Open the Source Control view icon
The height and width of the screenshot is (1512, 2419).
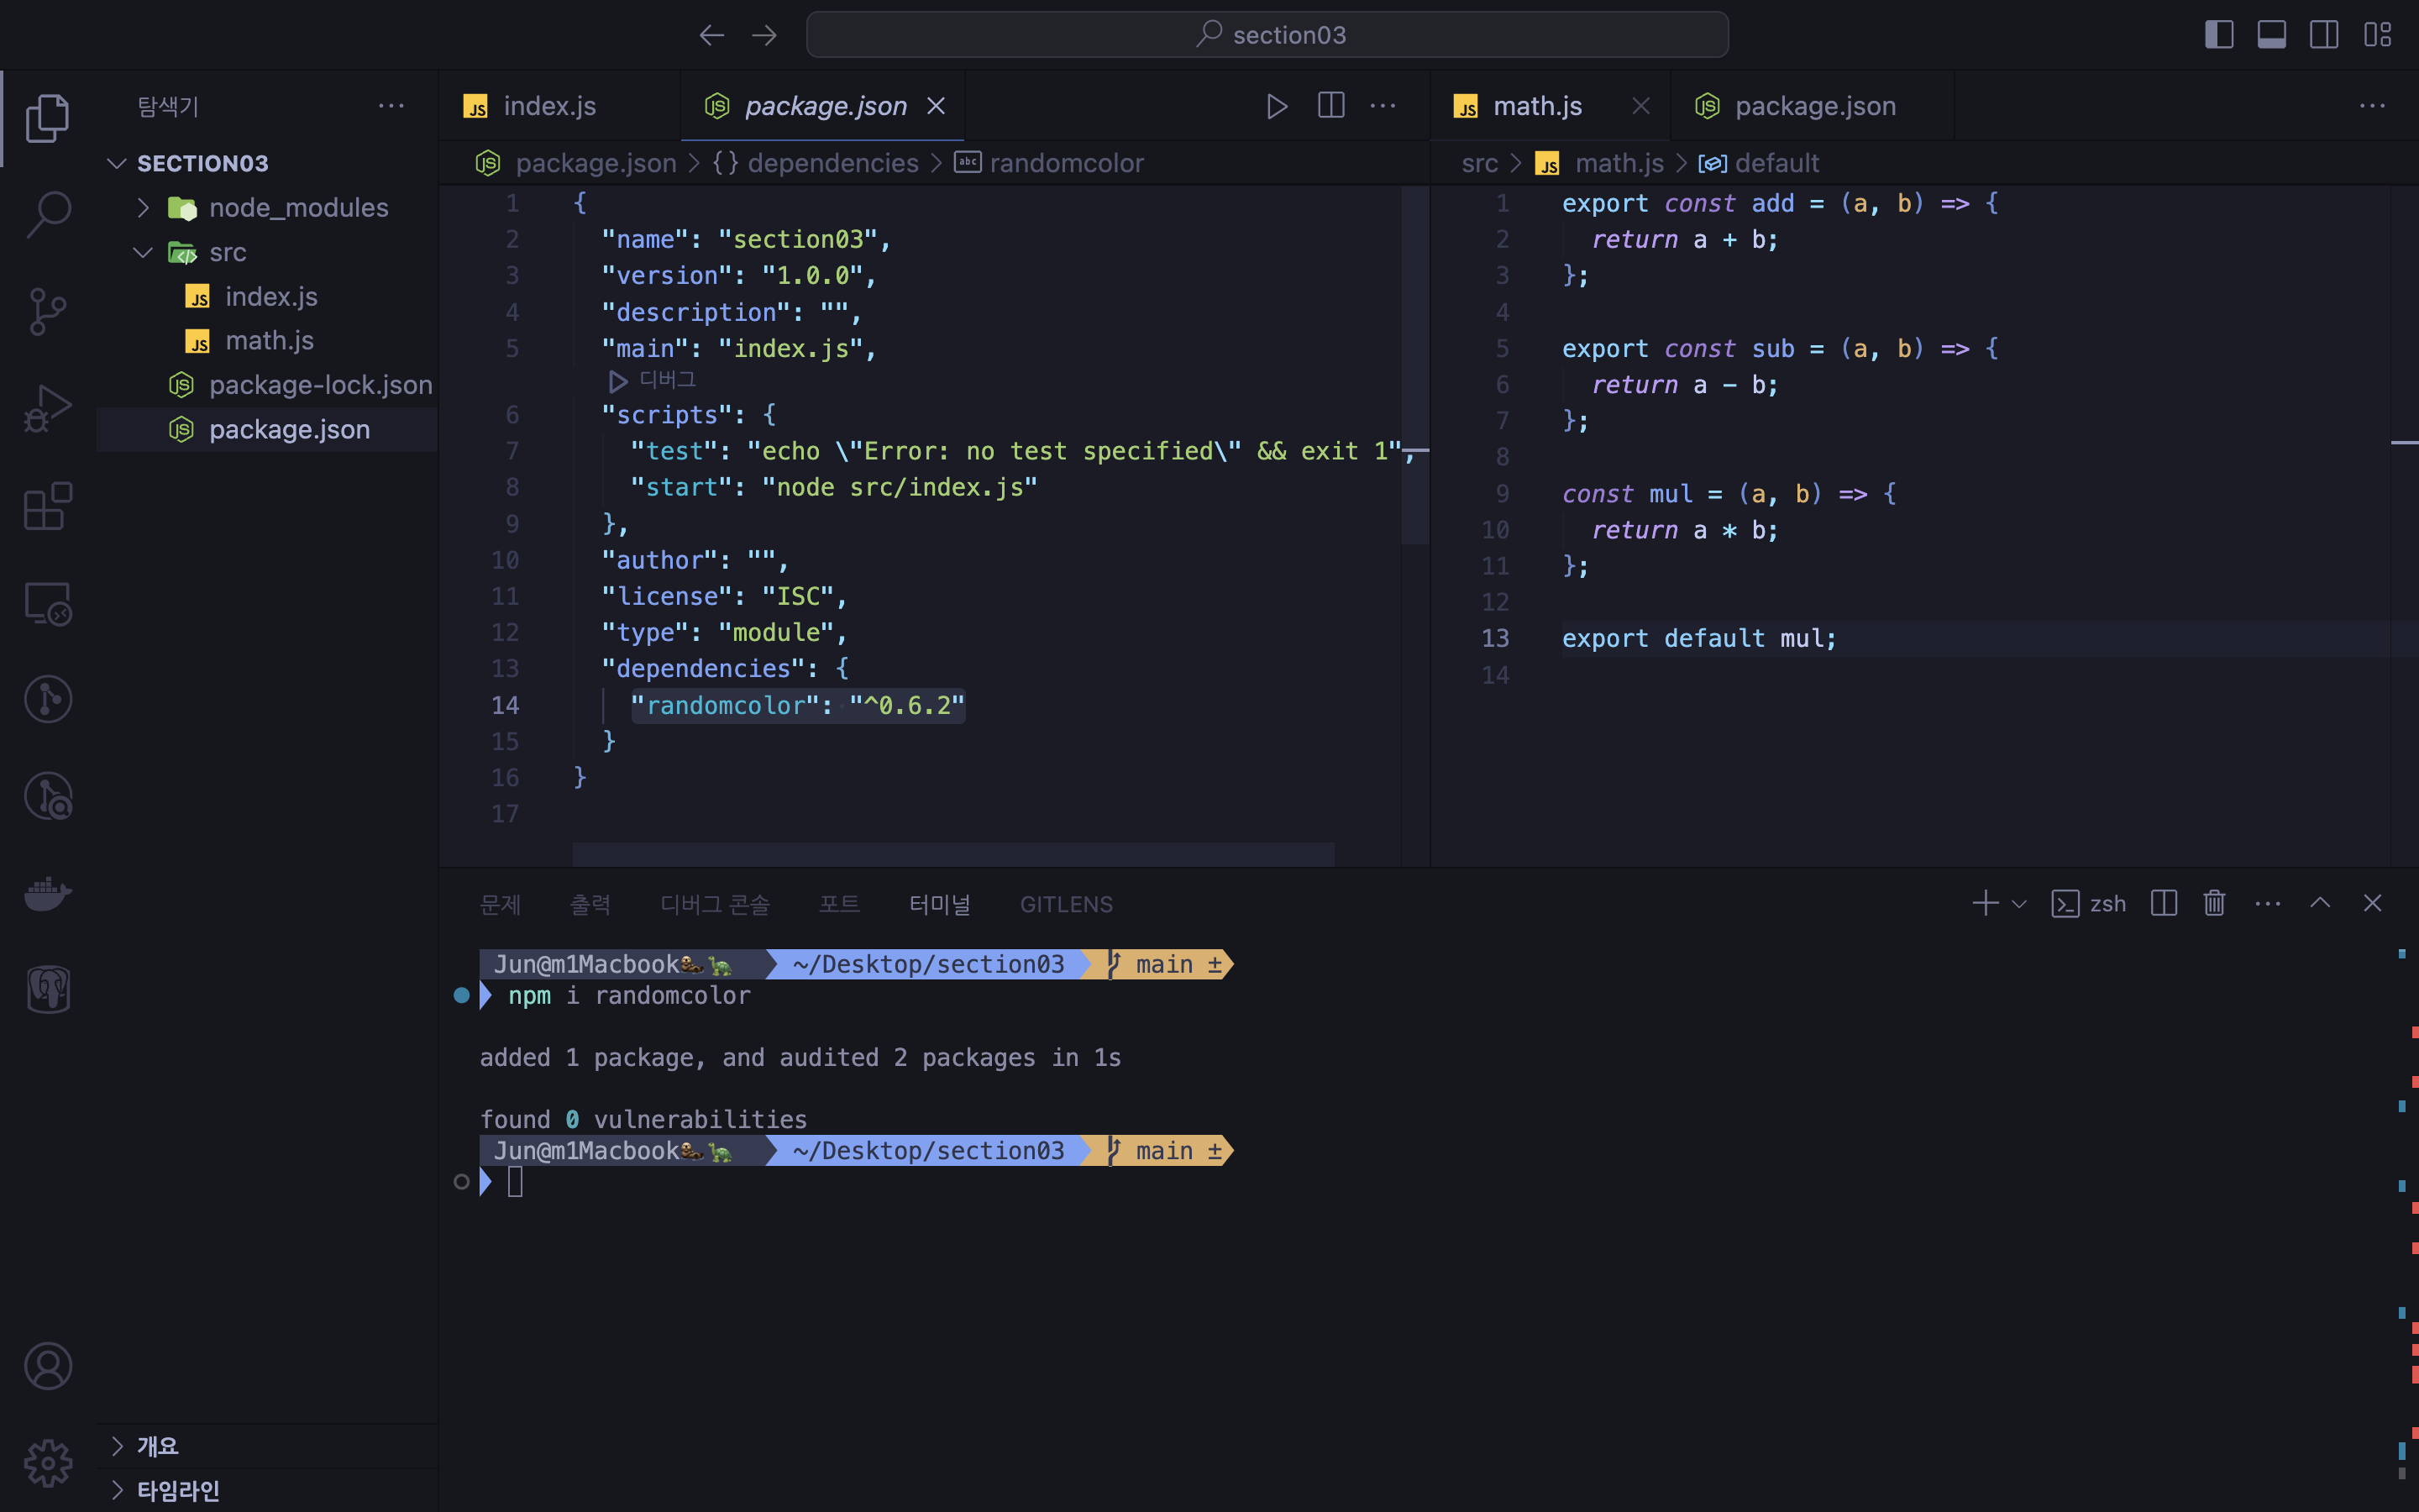click(x=47, y=311)
